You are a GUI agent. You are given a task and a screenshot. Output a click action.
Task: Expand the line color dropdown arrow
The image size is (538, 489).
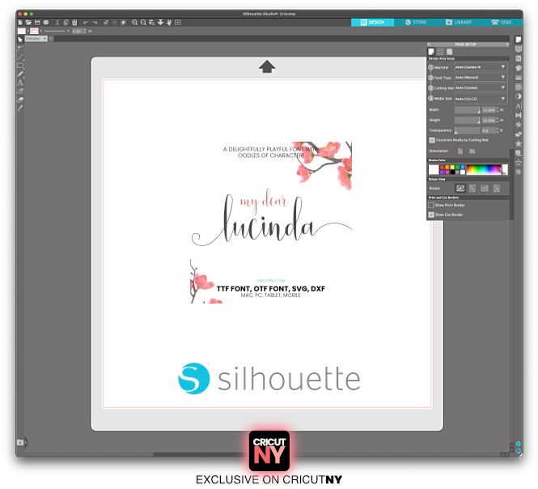(40, 31)
